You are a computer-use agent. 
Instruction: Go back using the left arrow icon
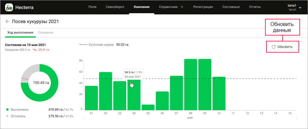(x=8, y=21)
